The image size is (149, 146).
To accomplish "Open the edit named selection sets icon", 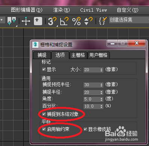I will pos(103,21).
